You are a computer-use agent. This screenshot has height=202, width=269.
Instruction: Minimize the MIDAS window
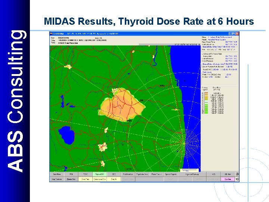pyautogui.click(x=231, y=34)
